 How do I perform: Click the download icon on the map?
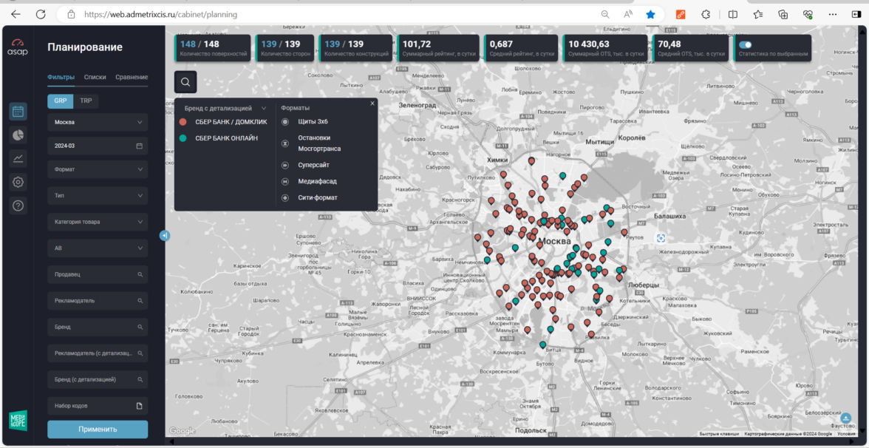846,418
